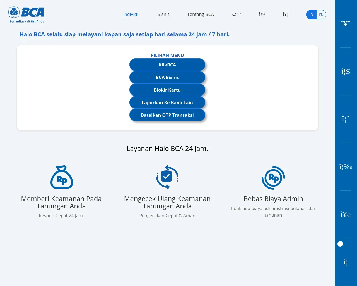This screenshot has width=357, height=286.
Task: Open the Individu navigation tab
Action: coord(131,14)
